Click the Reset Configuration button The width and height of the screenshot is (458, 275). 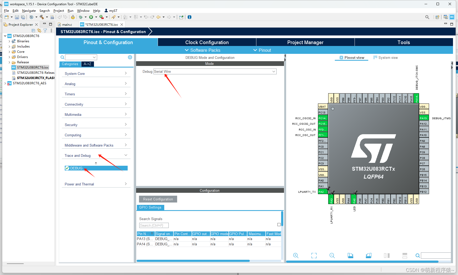pos(158,199)
